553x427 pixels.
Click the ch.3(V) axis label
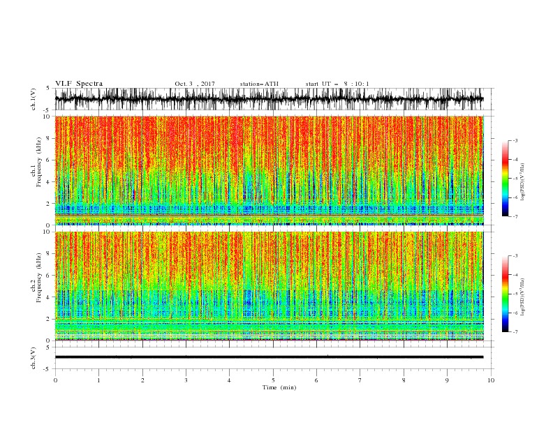click(34, 358)
